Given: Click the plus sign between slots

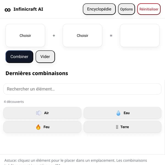Looking at the screenshot, I should pos(54,35).
